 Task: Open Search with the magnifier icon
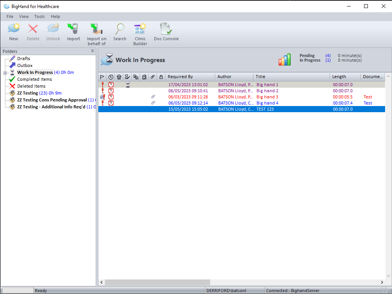[120, 29]
